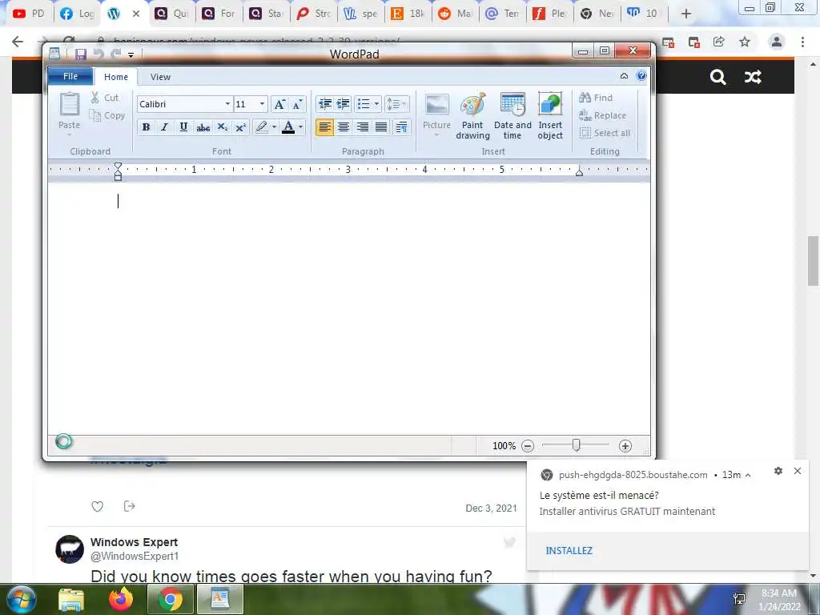Apply the font color A swatch
This screenshot has height=615, width=820.
tap(288, 127)
